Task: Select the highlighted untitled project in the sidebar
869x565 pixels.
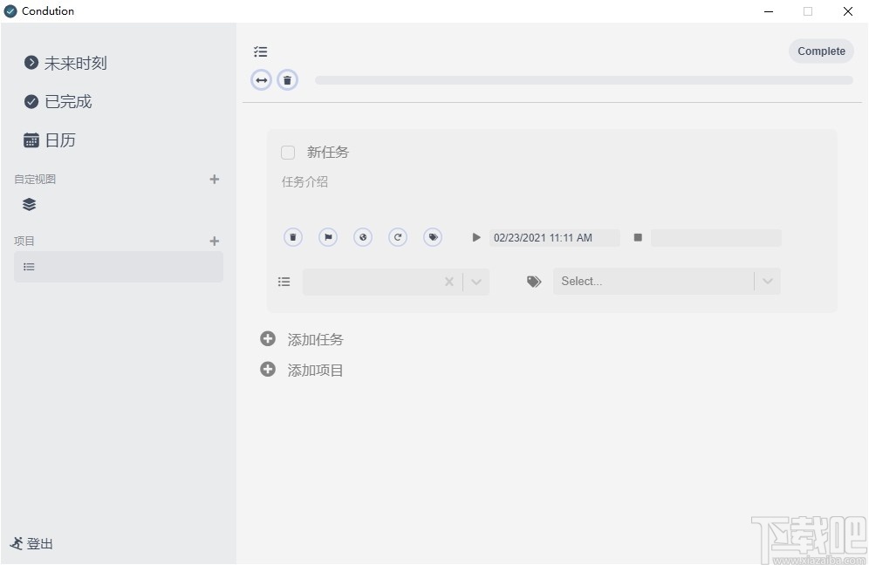Action: click(x=119, y=267)
